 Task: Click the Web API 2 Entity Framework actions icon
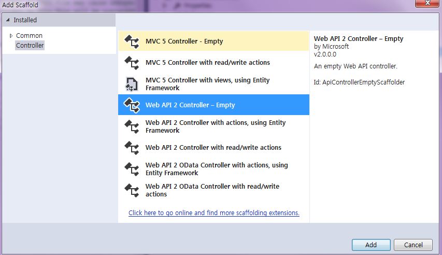click(132, 126)
